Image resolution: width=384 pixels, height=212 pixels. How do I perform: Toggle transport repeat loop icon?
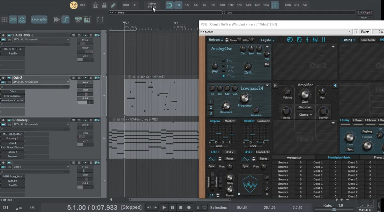tap(204, 208)
